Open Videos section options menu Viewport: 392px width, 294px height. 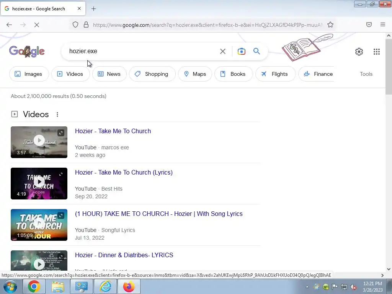(57, 114)
